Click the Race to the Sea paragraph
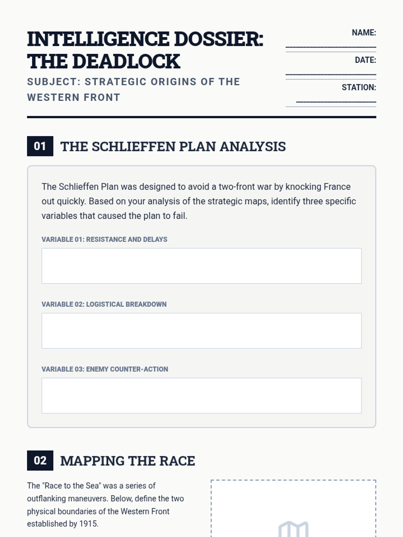 [x=105, y=505]
